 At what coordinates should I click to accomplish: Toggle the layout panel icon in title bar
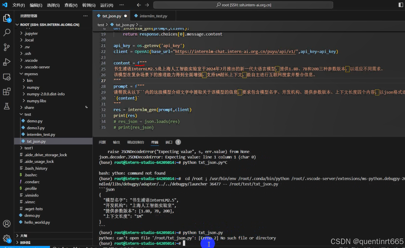pyautogui.click(x=401, y=5)
